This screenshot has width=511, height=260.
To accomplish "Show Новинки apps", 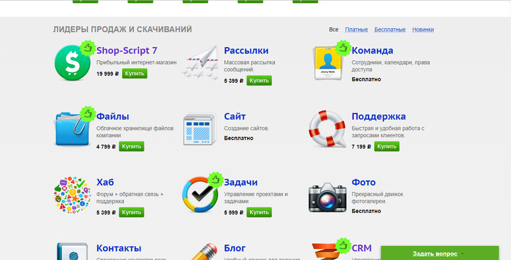I will (x=423, y=29).
